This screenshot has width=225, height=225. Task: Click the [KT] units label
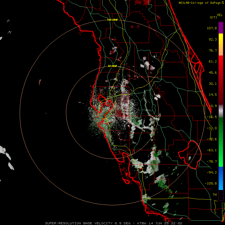[x=213, y=17]
